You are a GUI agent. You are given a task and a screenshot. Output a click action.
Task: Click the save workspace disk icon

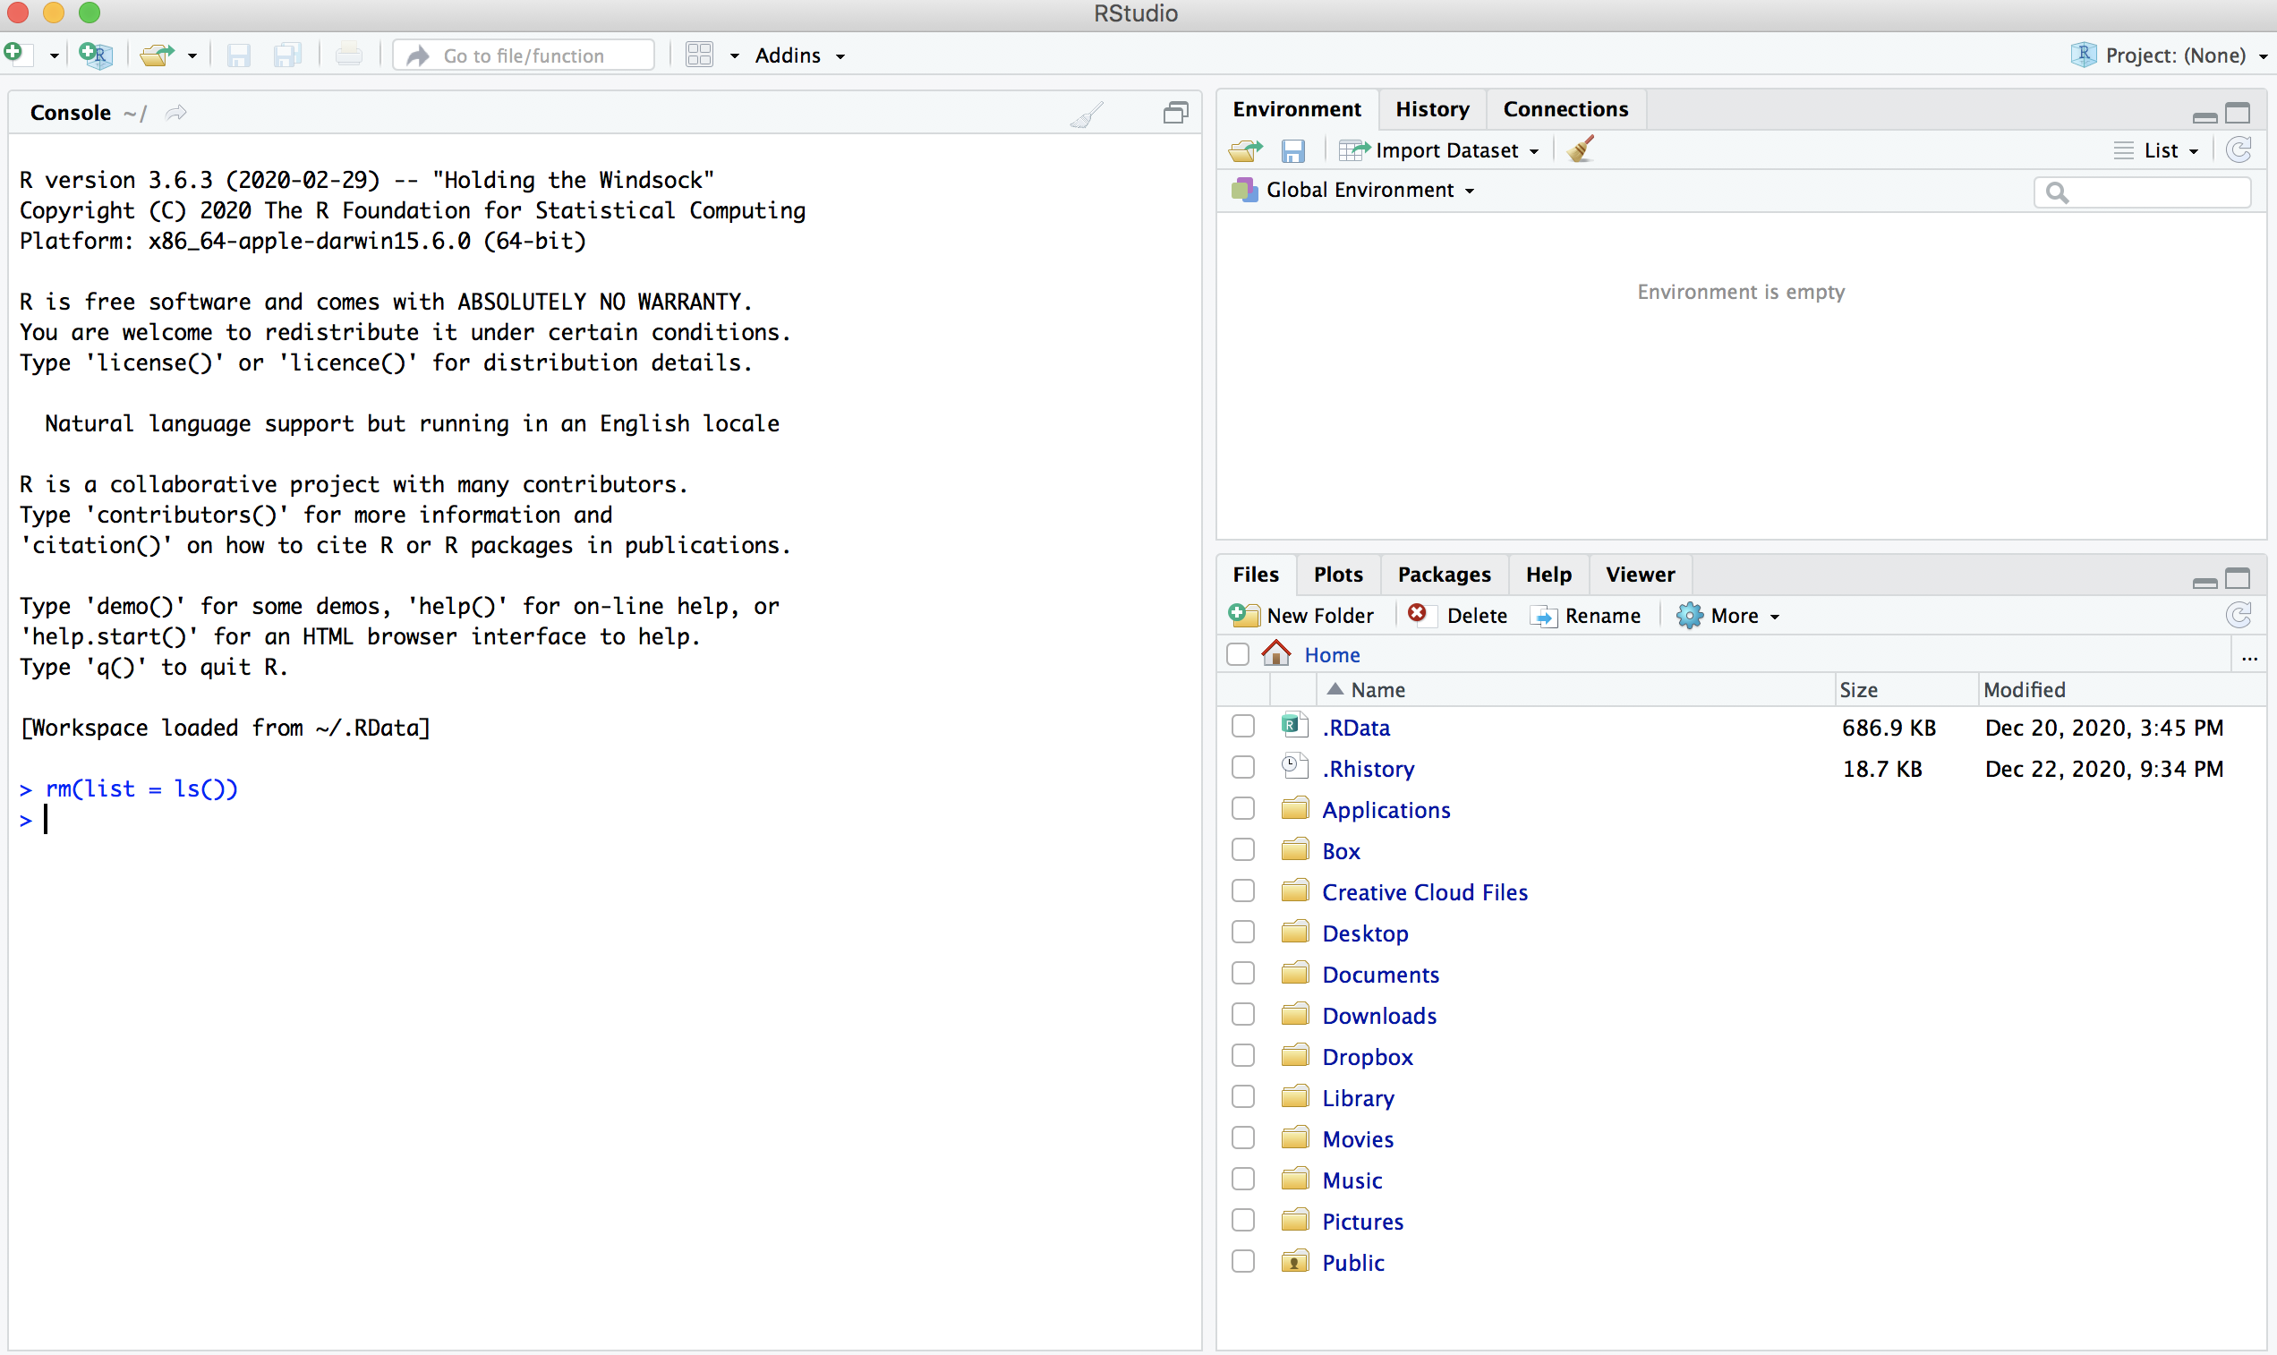click(x=1292, y=150)
